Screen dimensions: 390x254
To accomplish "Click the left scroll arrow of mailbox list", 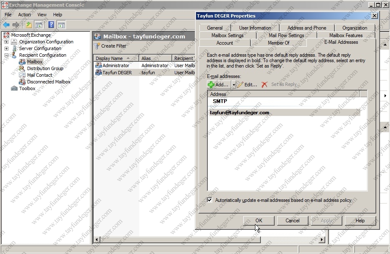I will [x=97, y=239].
